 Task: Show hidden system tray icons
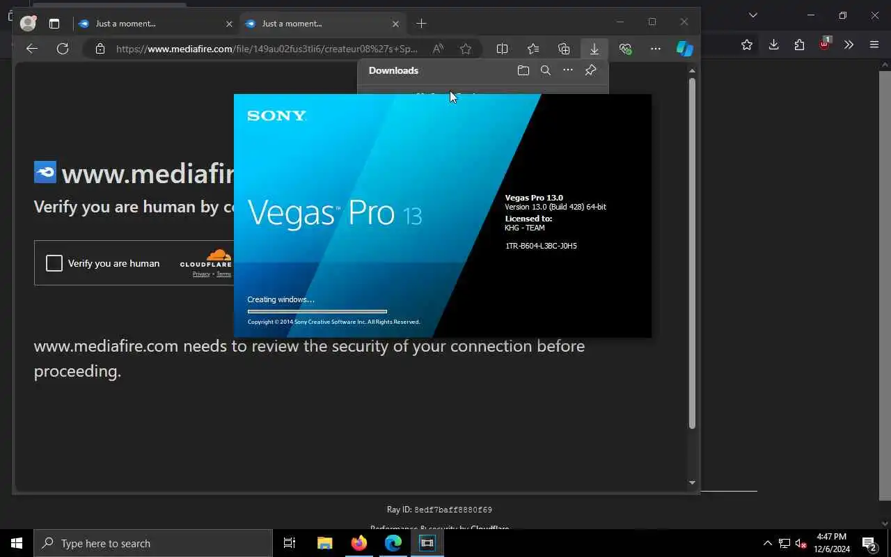(x=768, y=543)
